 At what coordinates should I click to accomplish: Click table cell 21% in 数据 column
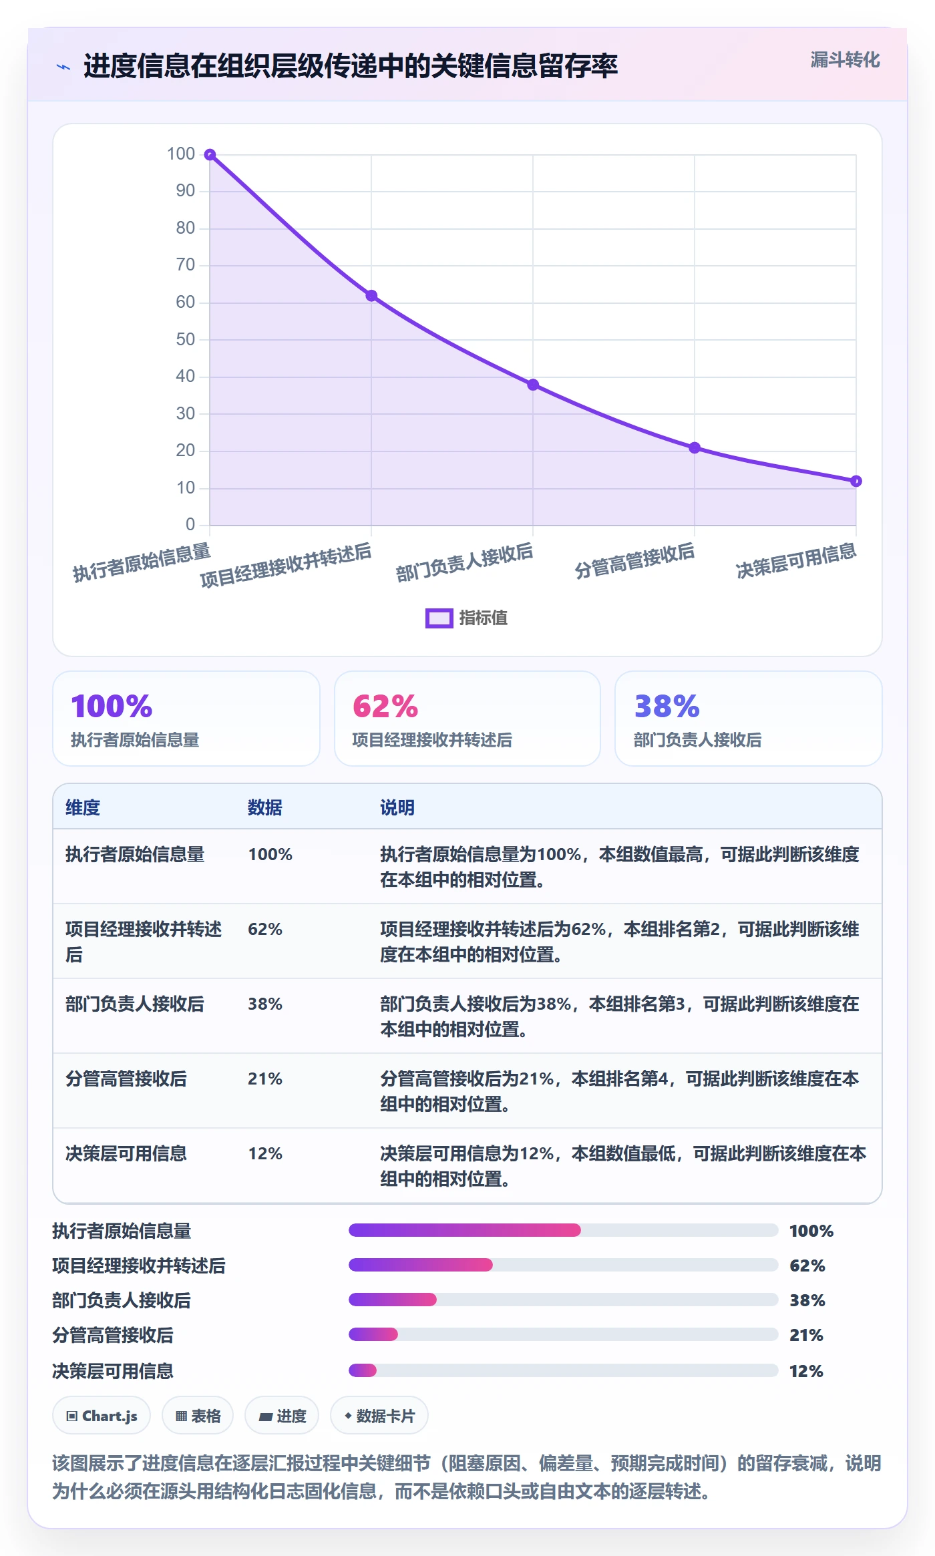pyautogui.click(x=265, y=1079)
